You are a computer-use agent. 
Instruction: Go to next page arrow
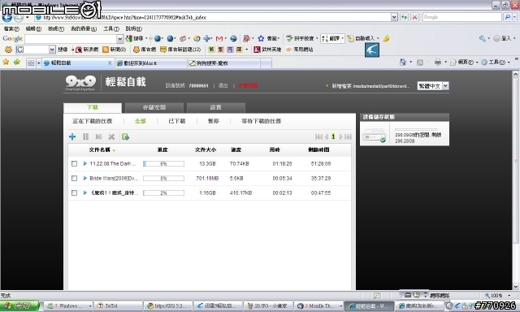point(340,136)
